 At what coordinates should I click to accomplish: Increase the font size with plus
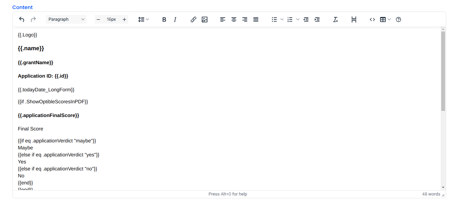[124, 19]
